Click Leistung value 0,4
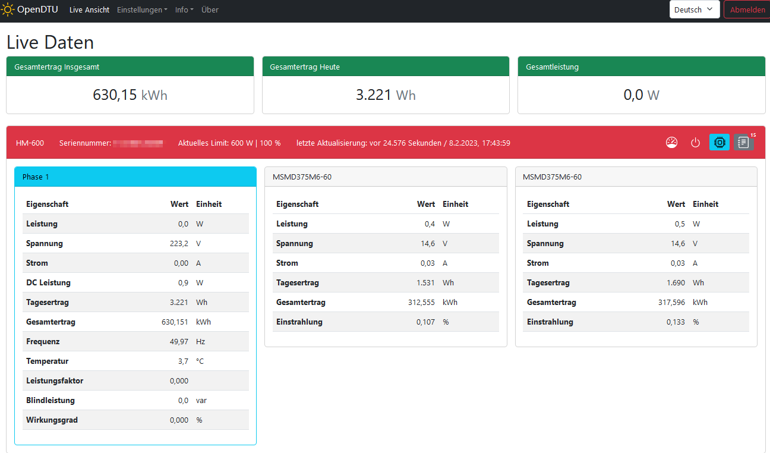This screenshot has height=453, width=770. click(x=430, y=224)
